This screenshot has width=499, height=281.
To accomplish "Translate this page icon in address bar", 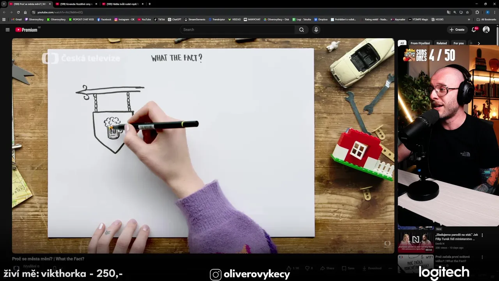I will 448,12.
